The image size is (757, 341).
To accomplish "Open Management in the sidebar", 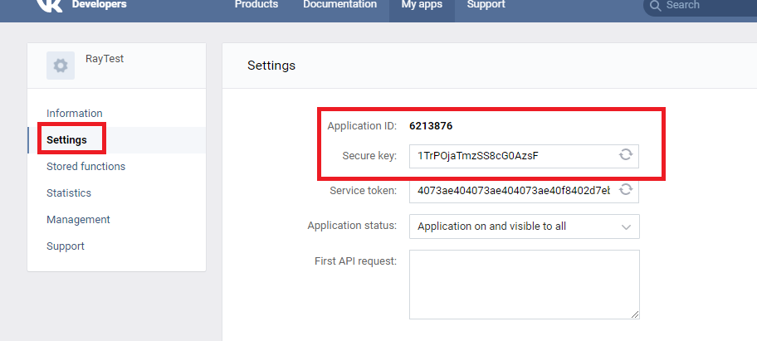I will [78, 220].
